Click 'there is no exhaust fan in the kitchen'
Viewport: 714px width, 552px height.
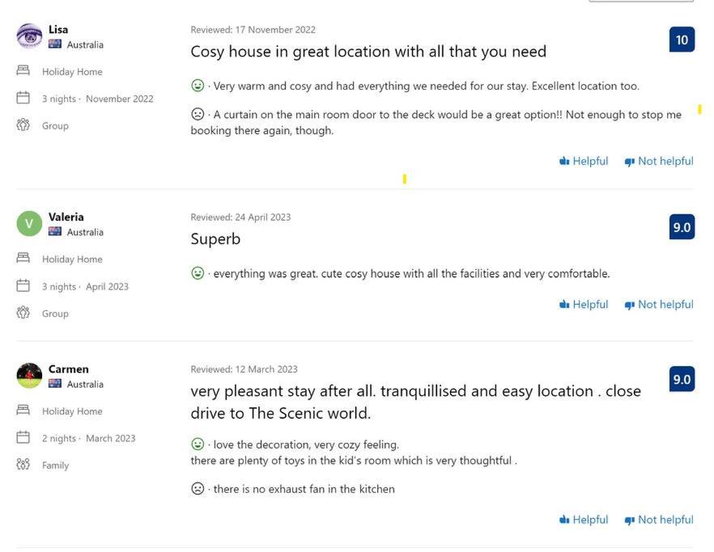click(x=304, y=489)
